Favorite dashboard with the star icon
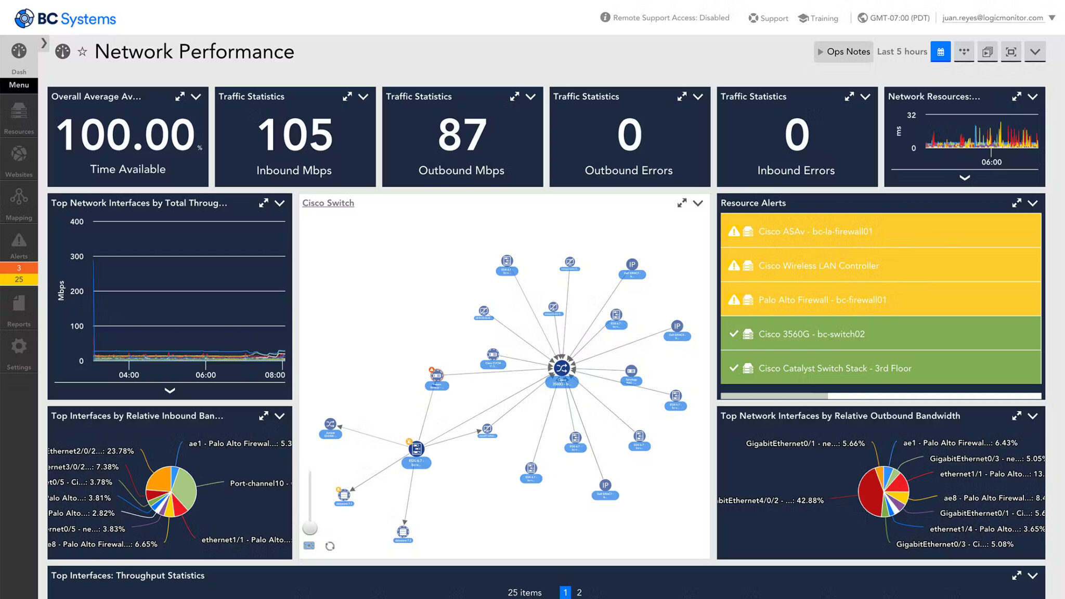 [x=82, y=52]
